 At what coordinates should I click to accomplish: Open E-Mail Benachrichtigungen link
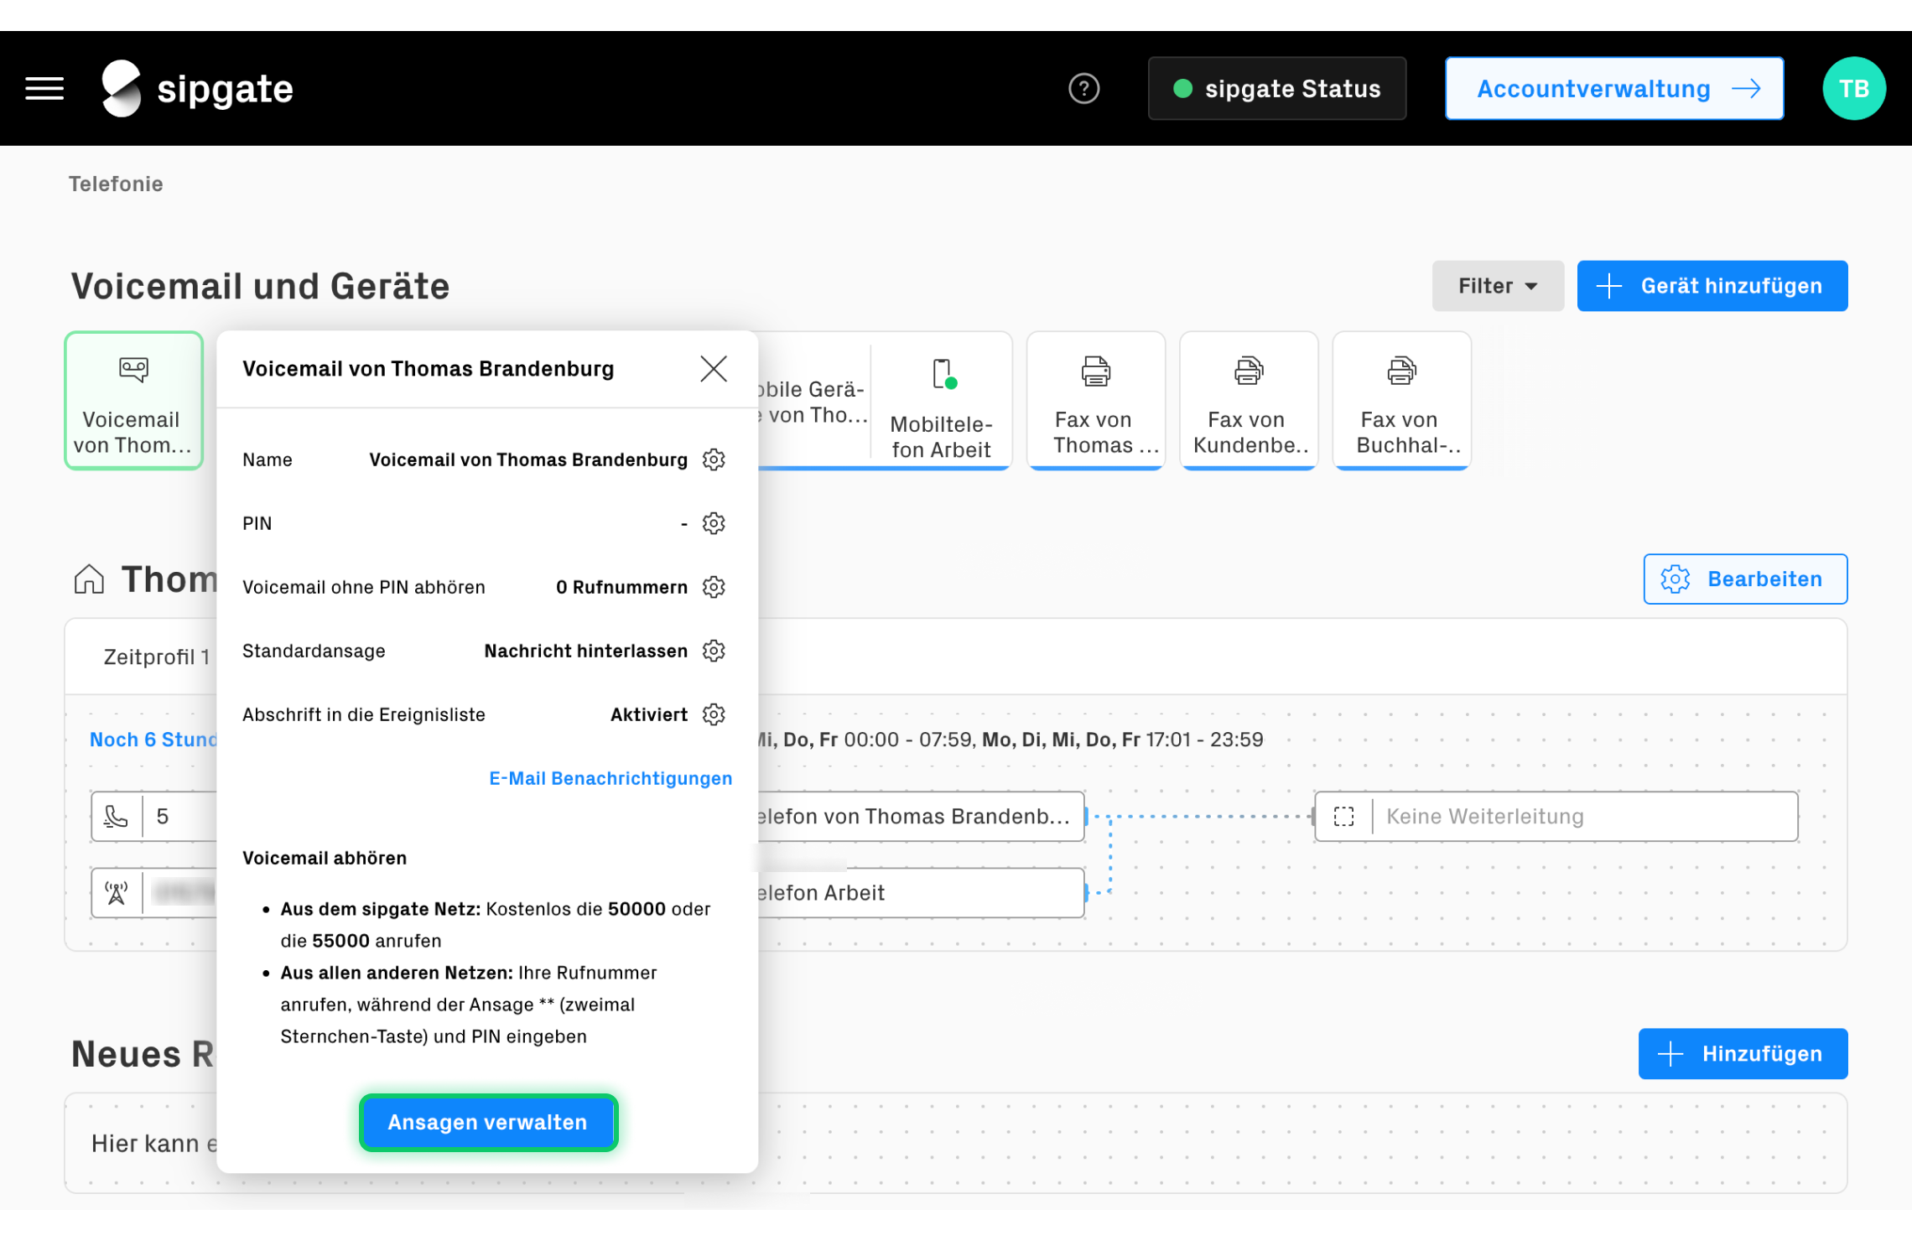610,778
